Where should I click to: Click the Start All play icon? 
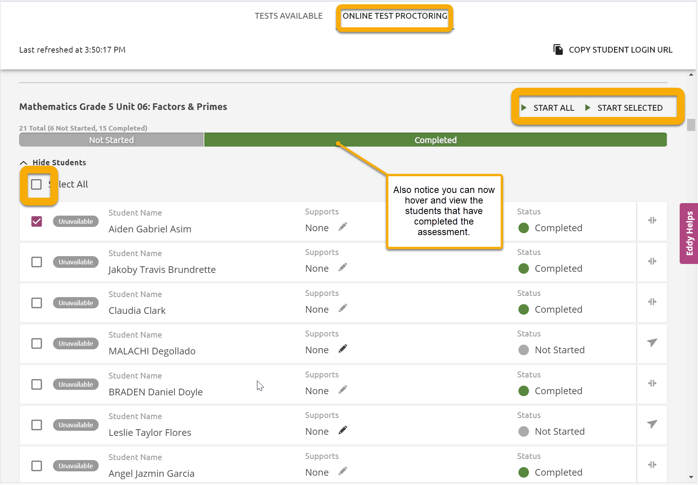(524, 108)
